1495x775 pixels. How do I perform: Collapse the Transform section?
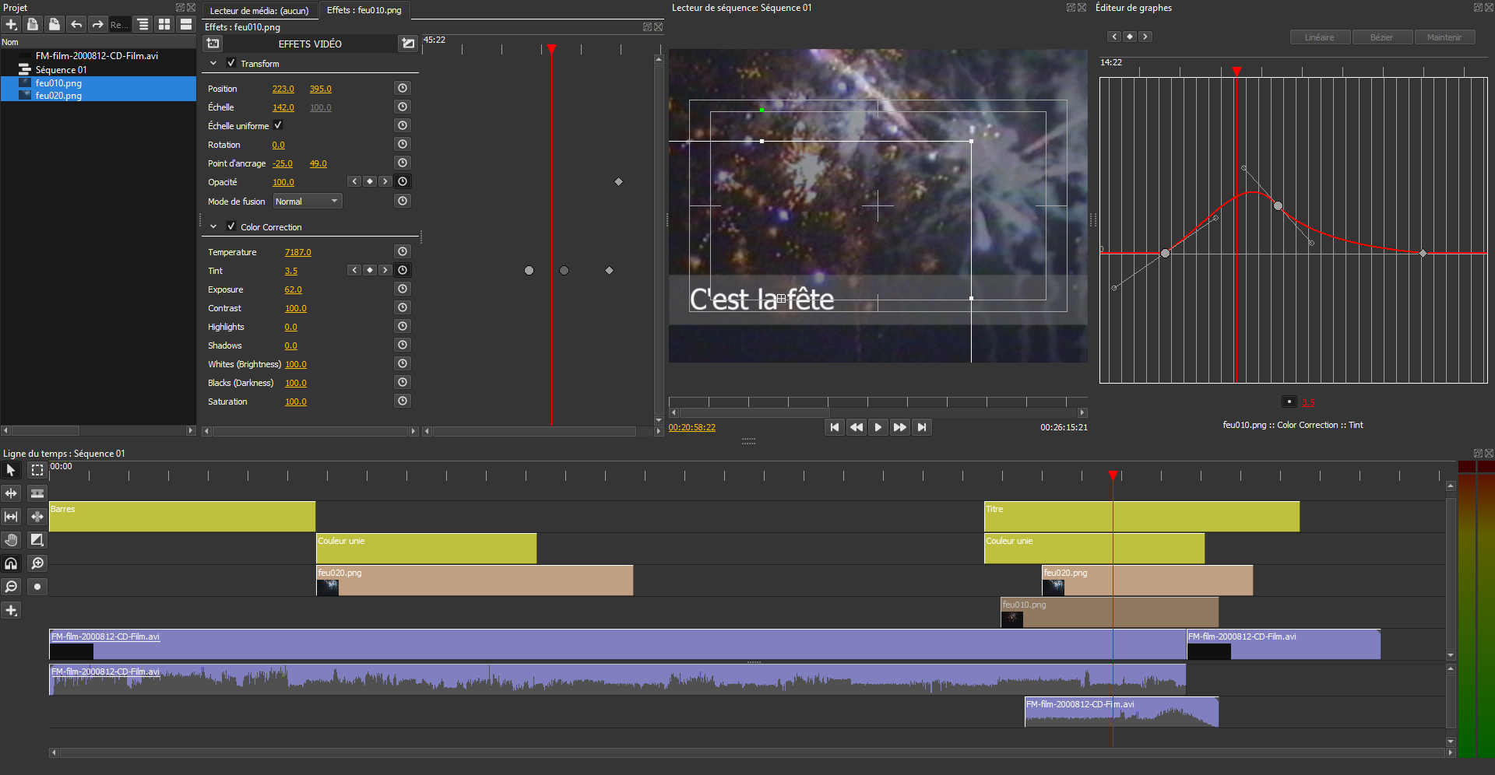213,63
